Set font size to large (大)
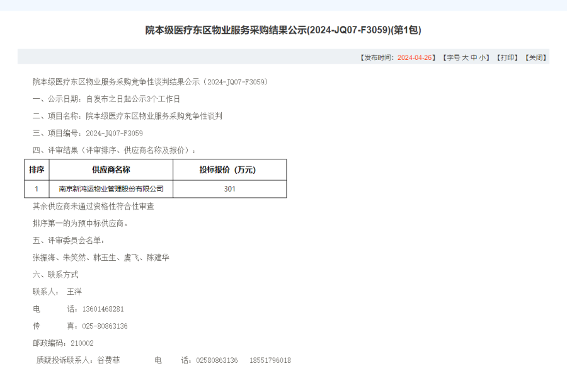The width and height of the screenshot is (567, 378). coord(465,57)
